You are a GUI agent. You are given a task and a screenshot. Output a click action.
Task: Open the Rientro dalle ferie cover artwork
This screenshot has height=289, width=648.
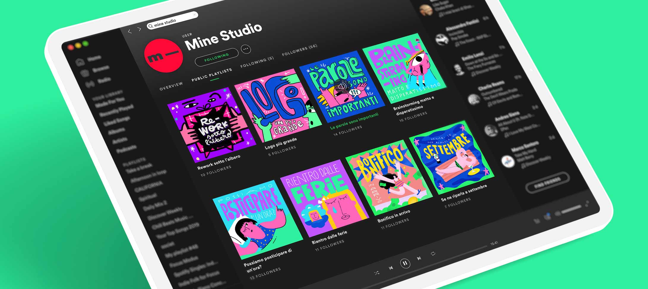[324, 198]
